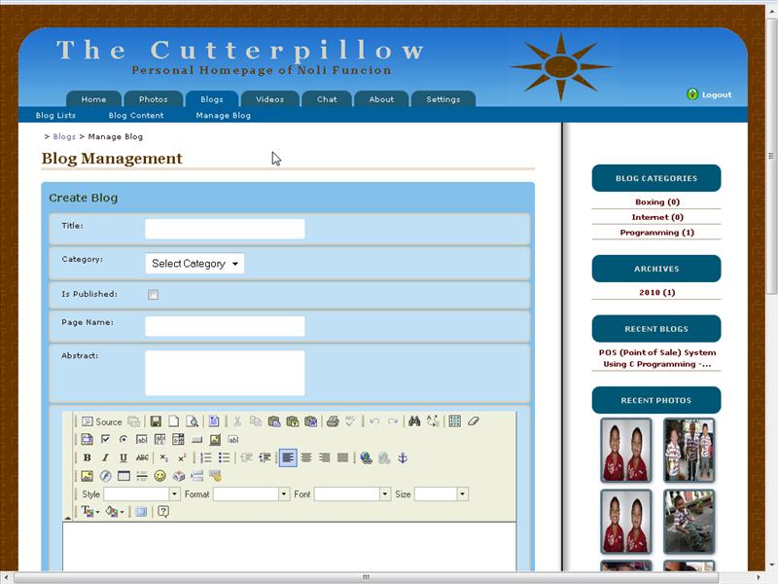This screenshot has width=778, height=584.
Task: Click the Blogs breadcrumb link
Action: [x=64, y=136]
